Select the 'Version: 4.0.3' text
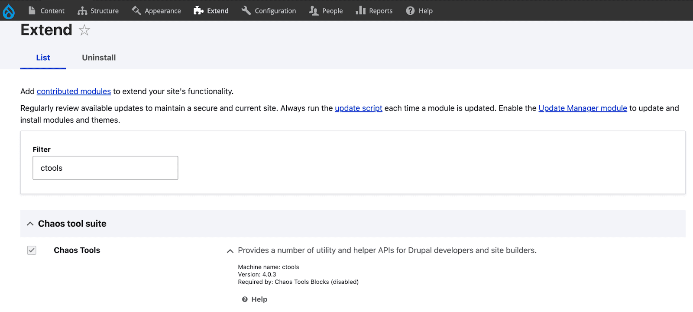Screen dimensions: 693x312 257,274
